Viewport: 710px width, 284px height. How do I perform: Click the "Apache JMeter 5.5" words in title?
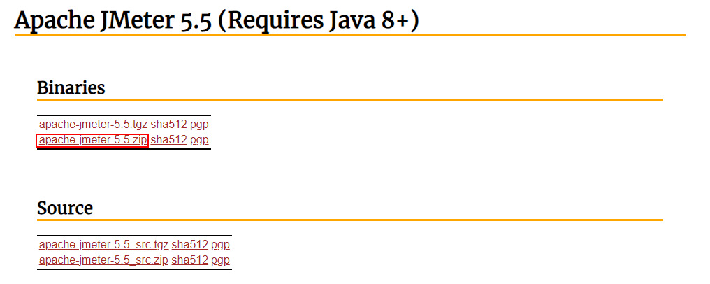[113, 21]
